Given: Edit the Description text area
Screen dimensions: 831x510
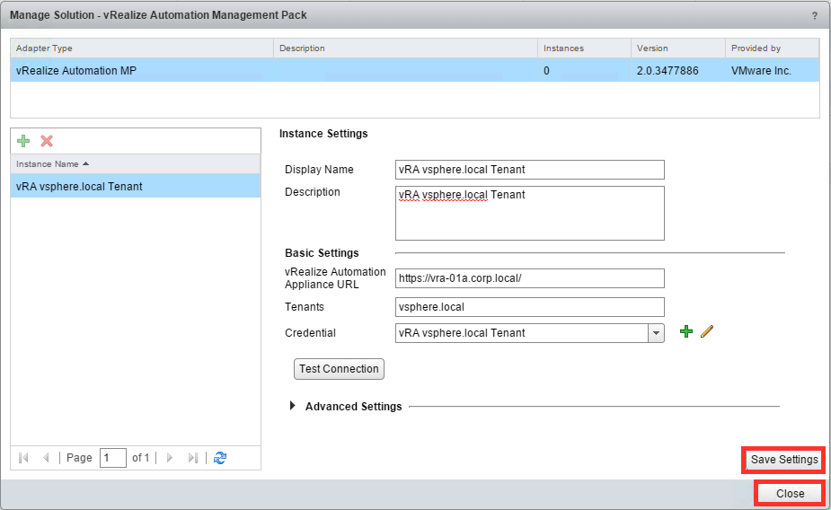Looking at the screenshot, I should (529, 213).
